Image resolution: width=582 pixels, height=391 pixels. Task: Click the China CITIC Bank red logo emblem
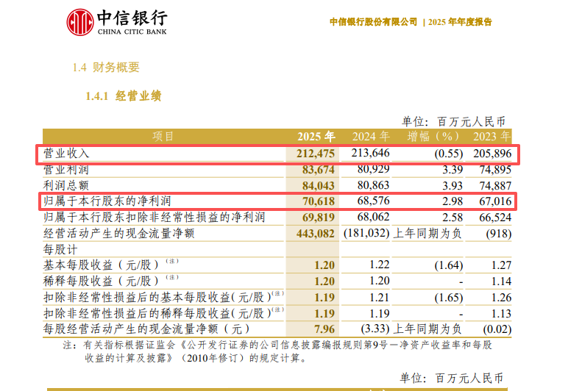[x=80, y=22]
